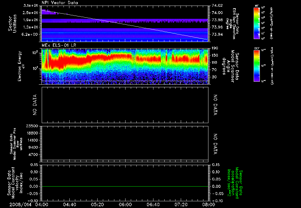This screenshot has height=208, width=301.
Task: Click the '14100' scanner position tick
Action: 32,140
